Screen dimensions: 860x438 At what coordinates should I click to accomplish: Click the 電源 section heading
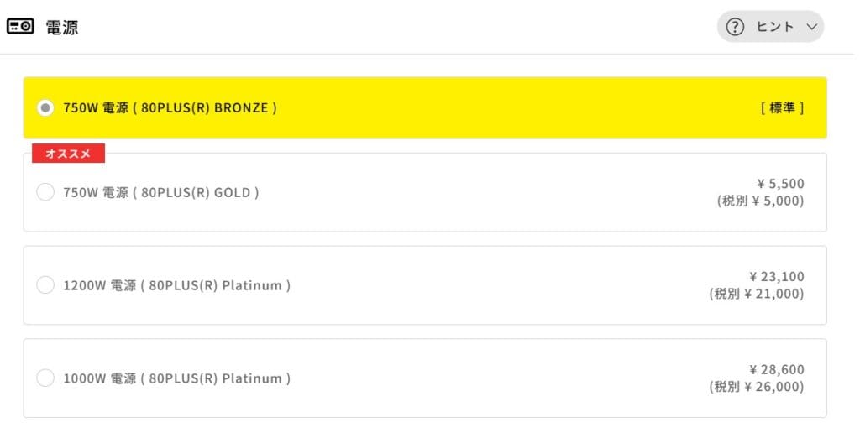pyautogui.click(x=62, y=27)
